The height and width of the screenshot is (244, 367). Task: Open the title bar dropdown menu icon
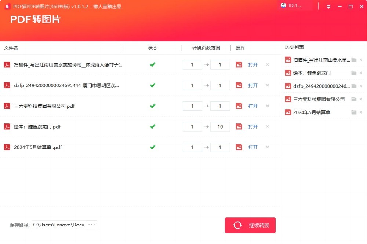click(328, 7)
